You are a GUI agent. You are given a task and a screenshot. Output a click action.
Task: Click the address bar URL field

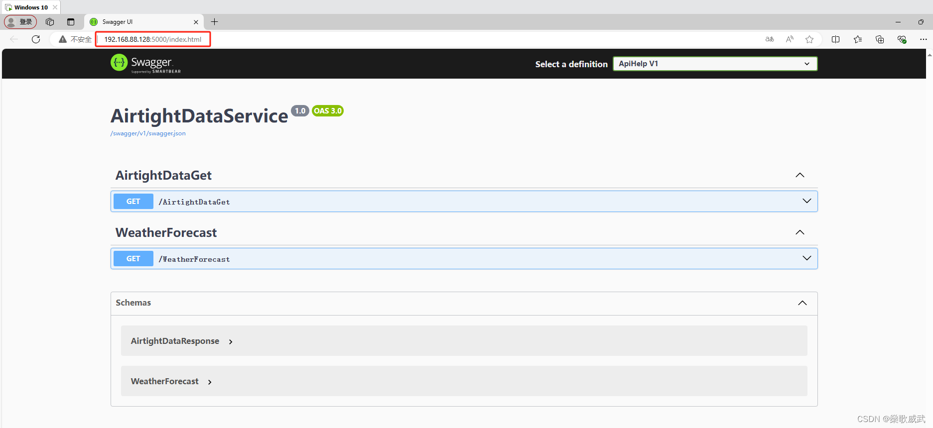click(x=153, y=39)
